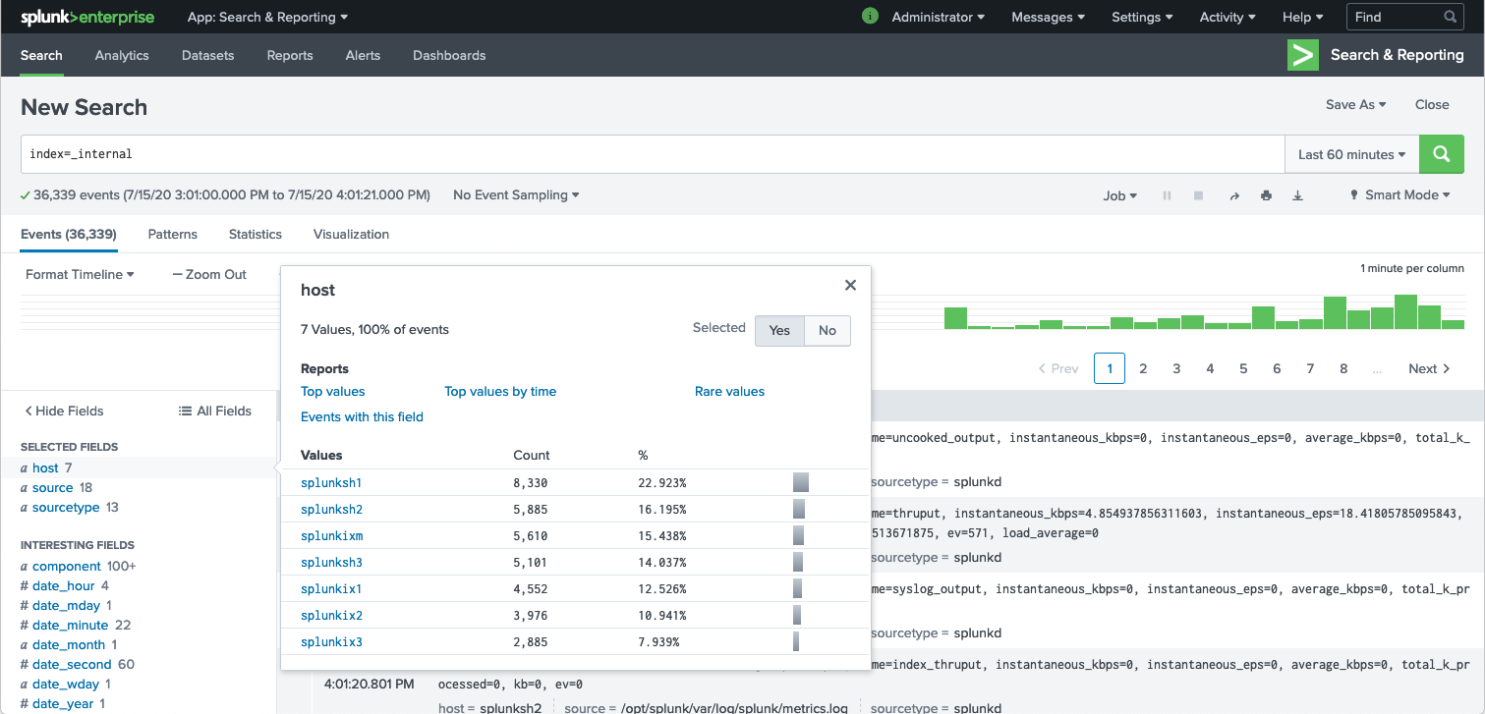Open the Save As dropdown
This screenshot has width=1485, height=714.
(x=1355, y=104)
